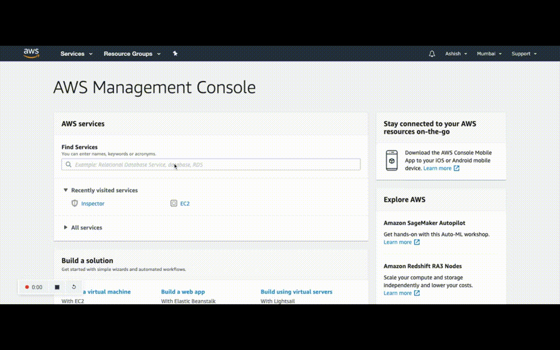Click the restart recording arrow icon
This screenshot has height=350, width=560.
[x=74, y=287]
